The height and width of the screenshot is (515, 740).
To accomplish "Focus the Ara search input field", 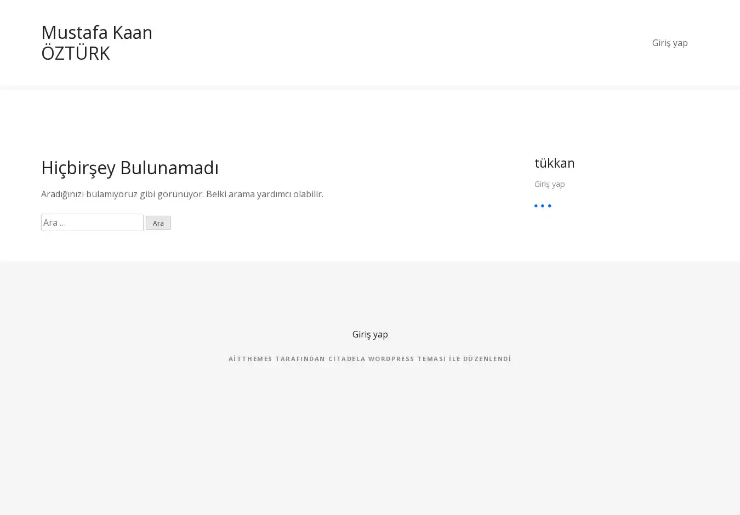I will click(x=92, y=222).
